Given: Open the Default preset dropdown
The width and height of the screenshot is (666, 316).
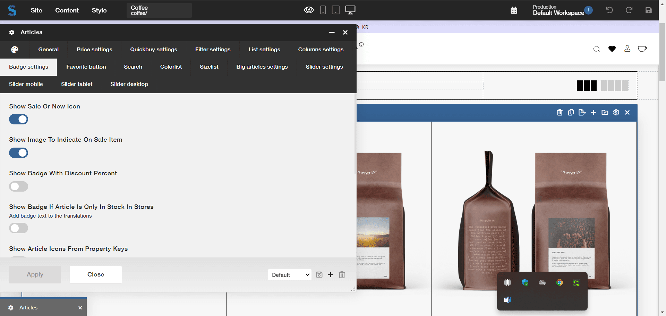Looking at the screenshot, I should [x=289, y=274].
